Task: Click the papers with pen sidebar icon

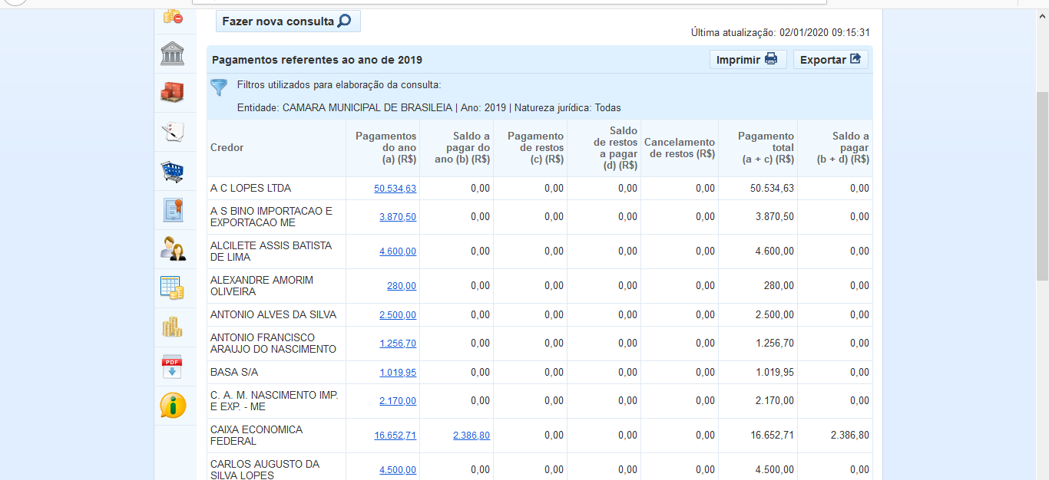Action: [172, 133]
